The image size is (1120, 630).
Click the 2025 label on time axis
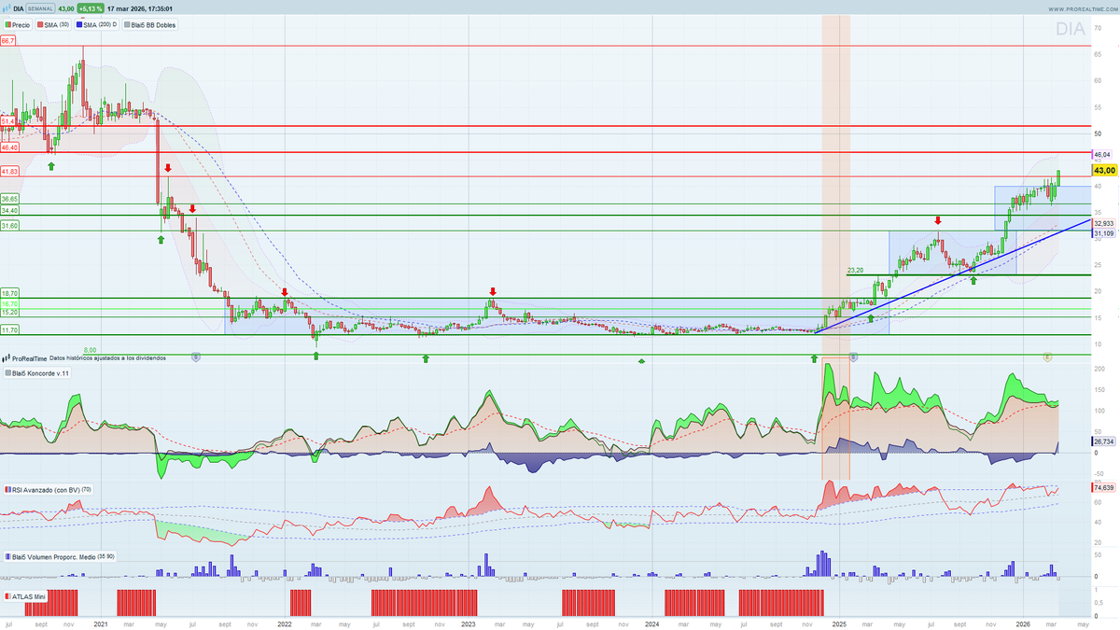tap(839, 623)
